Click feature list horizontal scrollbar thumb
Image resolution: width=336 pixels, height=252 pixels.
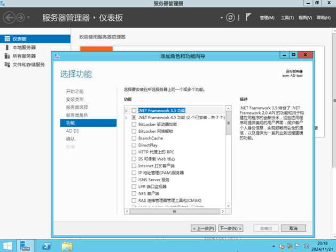175,212
